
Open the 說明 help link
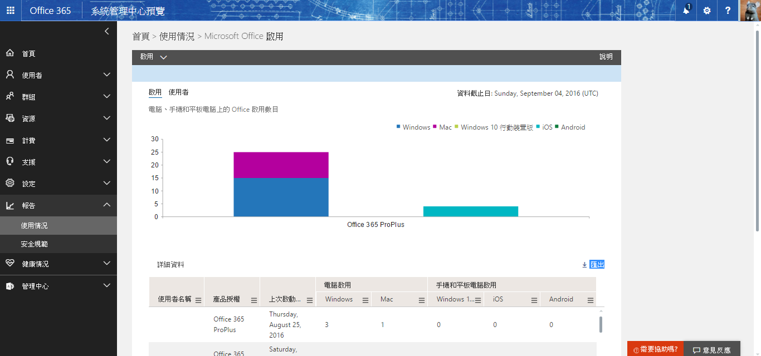pos(606,57)
